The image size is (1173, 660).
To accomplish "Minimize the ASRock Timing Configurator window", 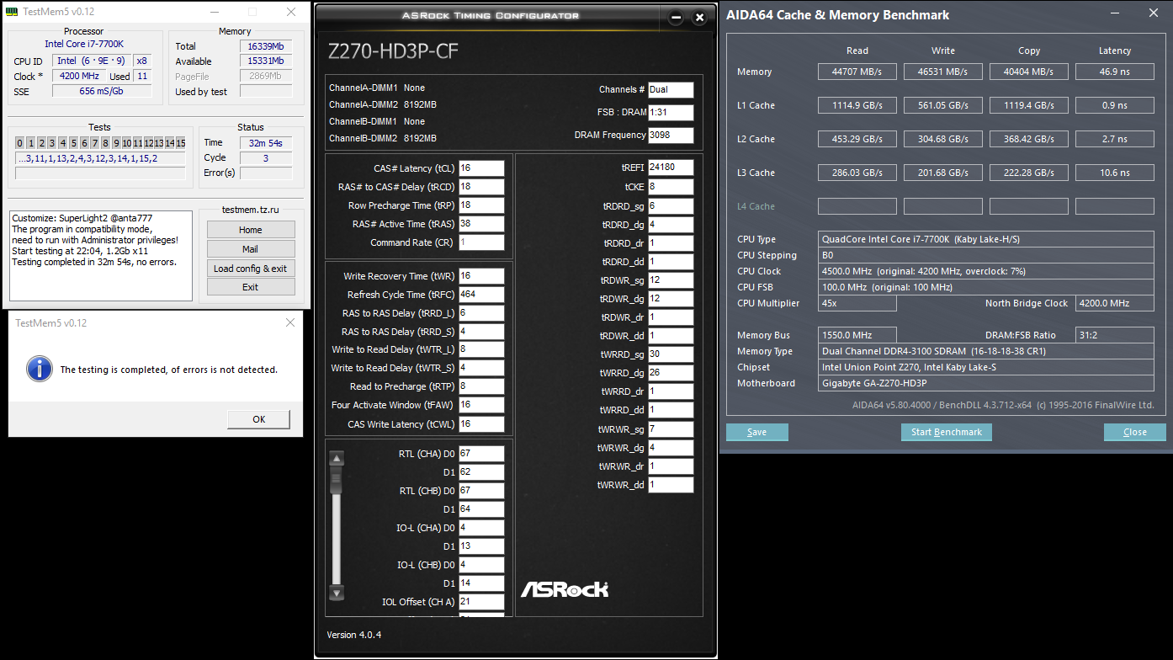I will [675, 17].
